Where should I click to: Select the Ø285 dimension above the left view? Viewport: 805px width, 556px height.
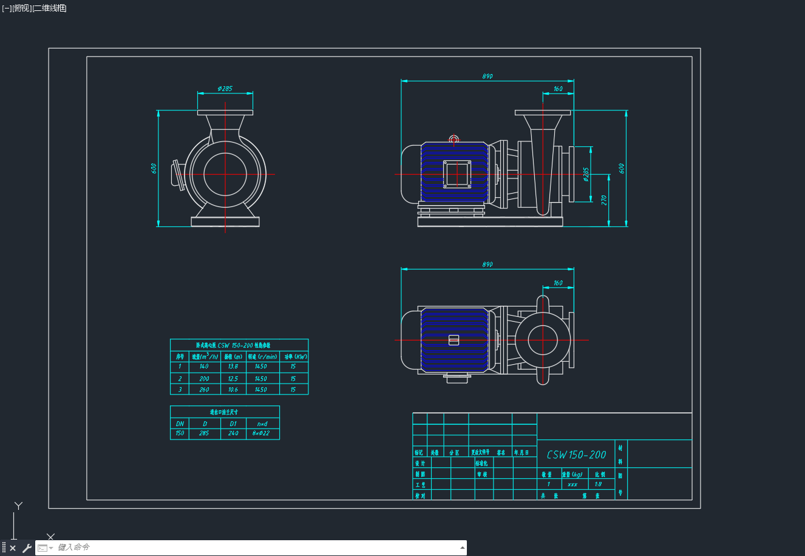(x=225, y=89)
